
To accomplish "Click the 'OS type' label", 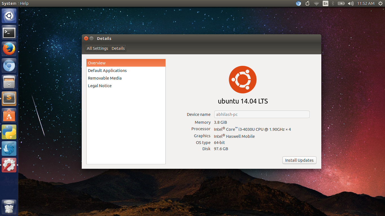I will coord(203,143).
